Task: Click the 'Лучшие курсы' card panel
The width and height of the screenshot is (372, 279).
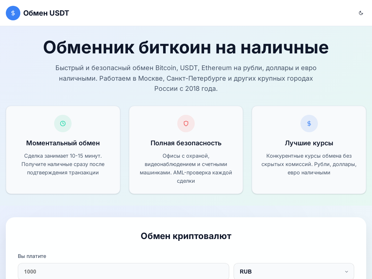Action: (309, 150)
